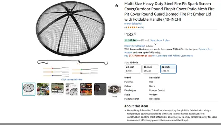
Task: View the dimensions diagram thumbnail
Action: tap(71, 89)
